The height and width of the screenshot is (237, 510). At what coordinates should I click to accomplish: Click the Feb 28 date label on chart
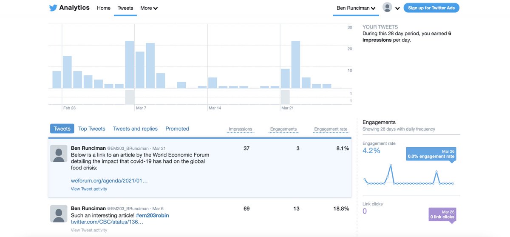[x=69, y=108]
